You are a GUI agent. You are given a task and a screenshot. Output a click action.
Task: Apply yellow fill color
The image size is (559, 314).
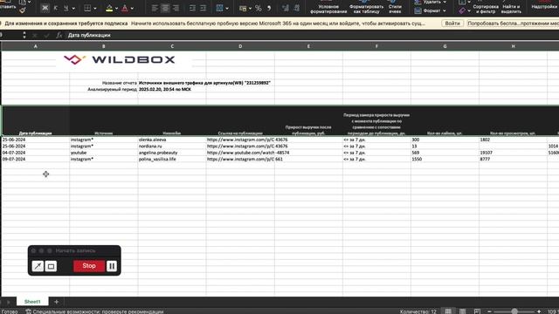tap(109, 8)
